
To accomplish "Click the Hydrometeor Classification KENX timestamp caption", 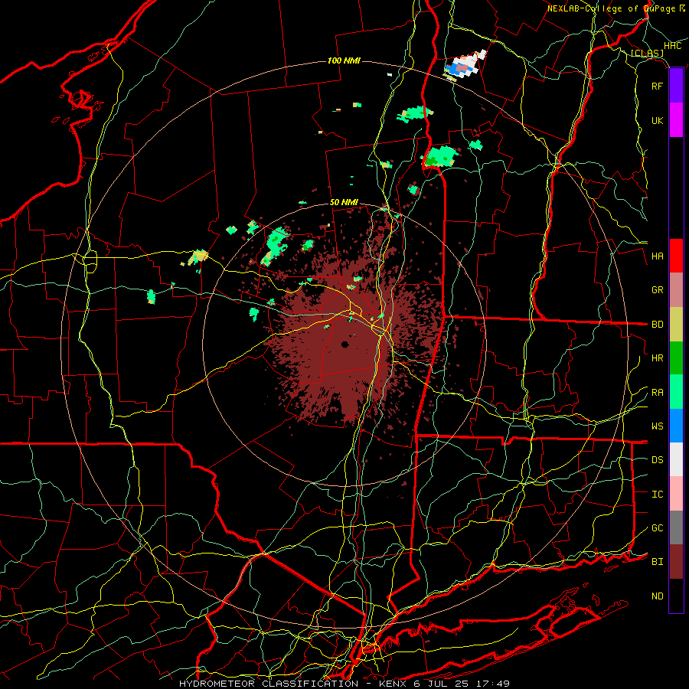I will pyautogui.click(x=344, y=684).
